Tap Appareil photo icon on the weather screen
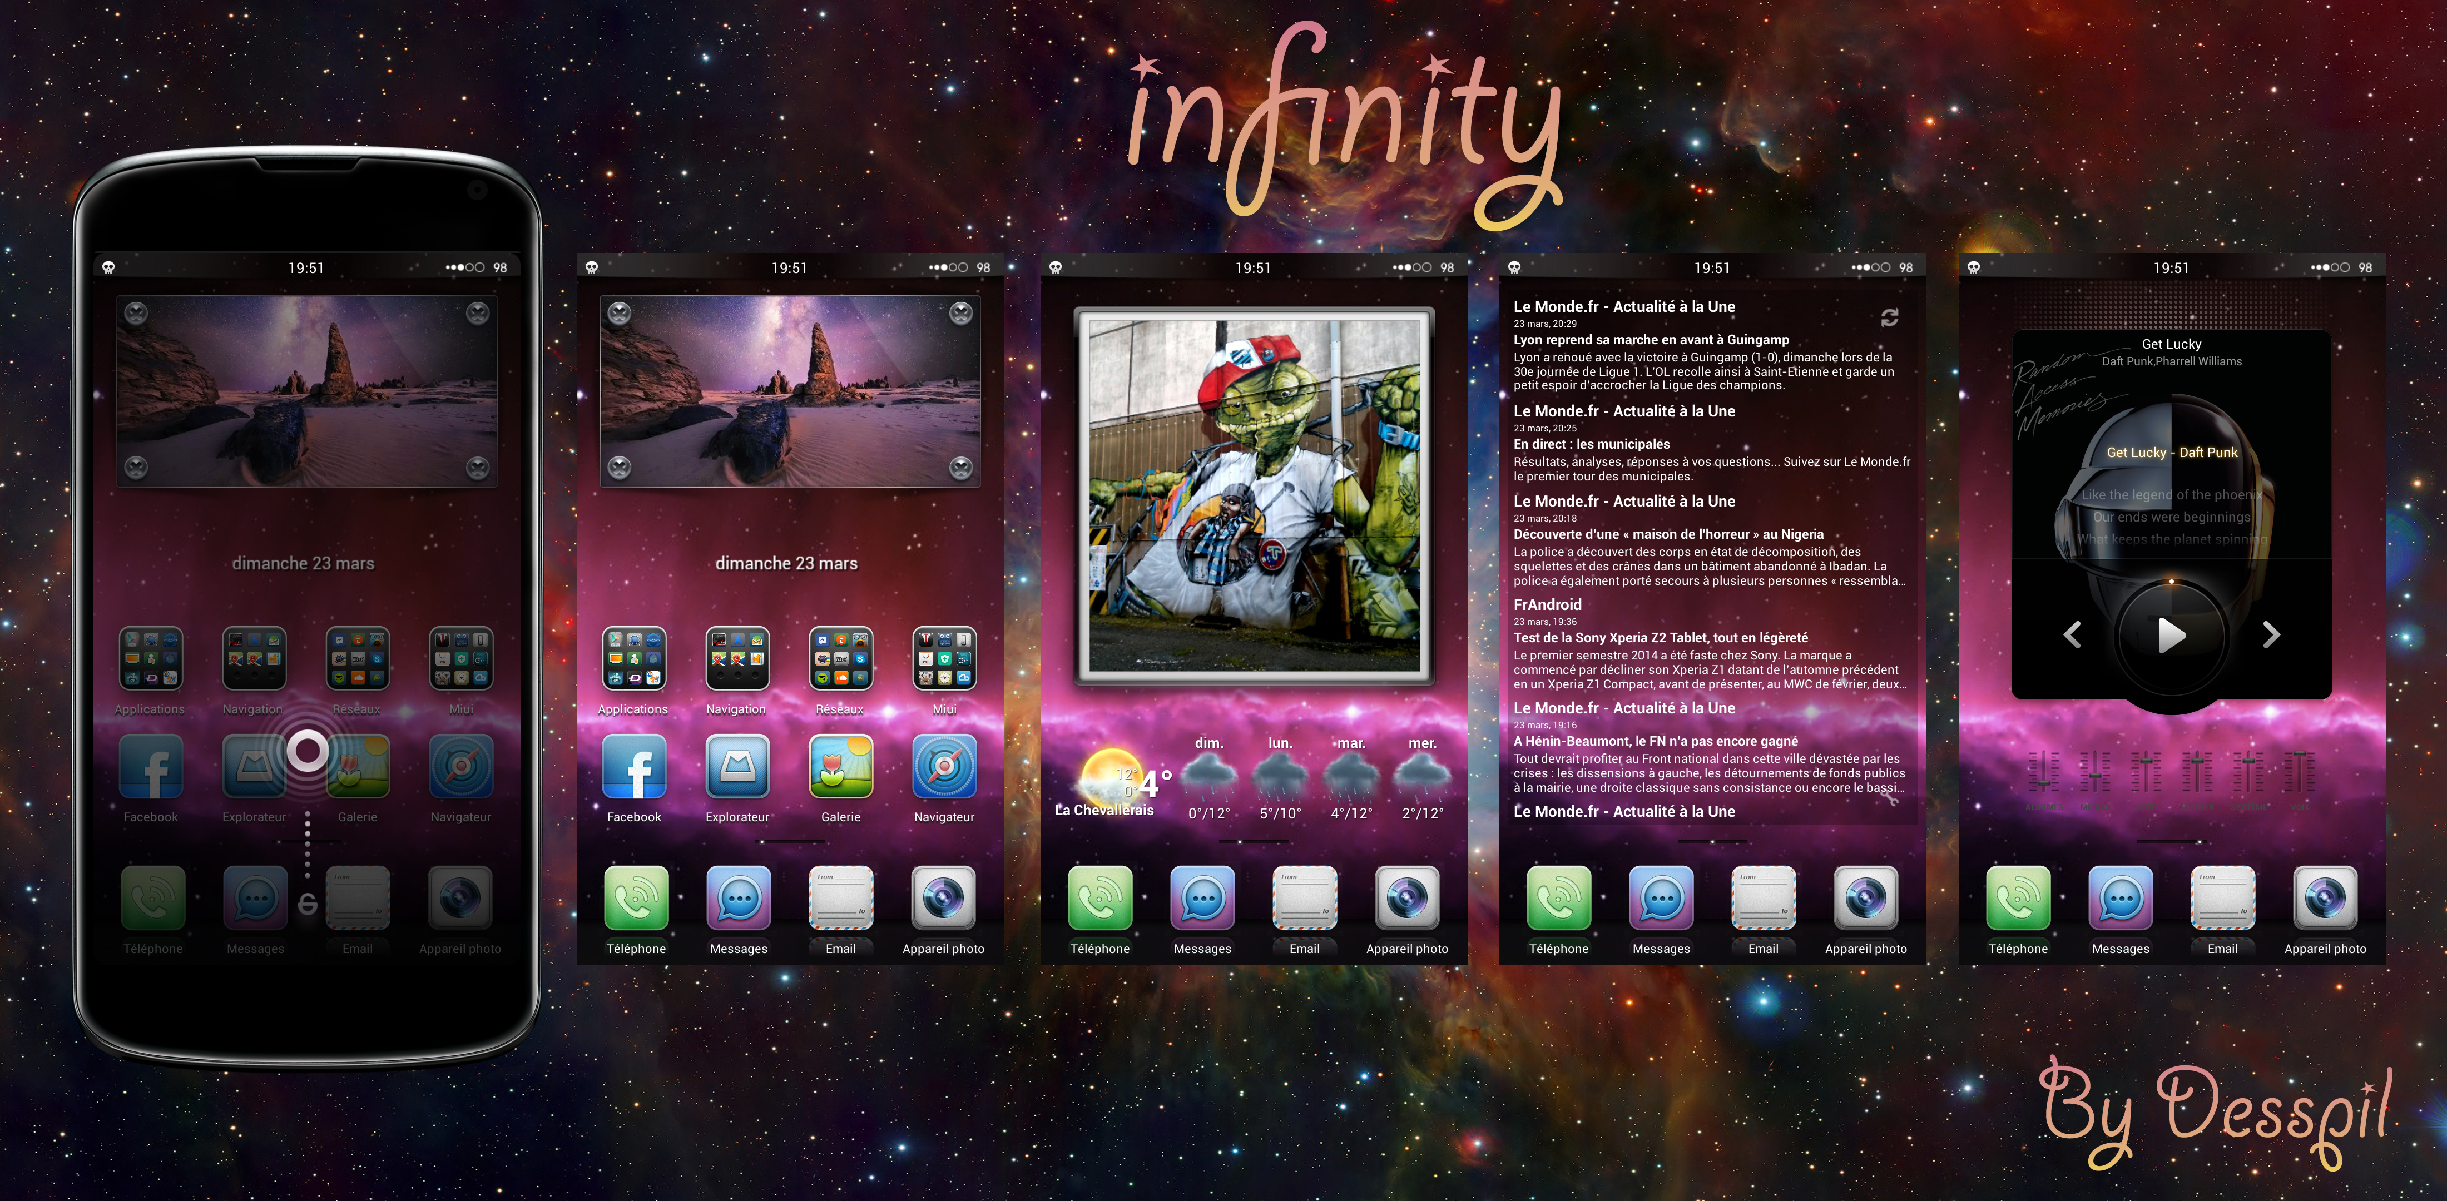Screen dimensions: 2447x1201 1407,897
